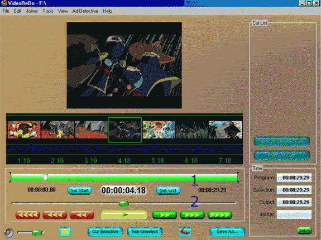Screen dimensions: 321x240
Task: Select the thumbnail at 3.19
Action: coord(91,129)
